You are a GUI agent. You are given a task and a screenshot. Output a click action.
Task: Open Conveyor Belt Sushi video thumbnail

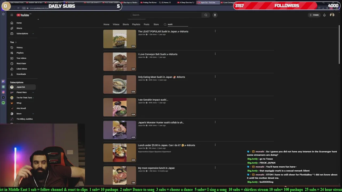[x=120, y=62]
